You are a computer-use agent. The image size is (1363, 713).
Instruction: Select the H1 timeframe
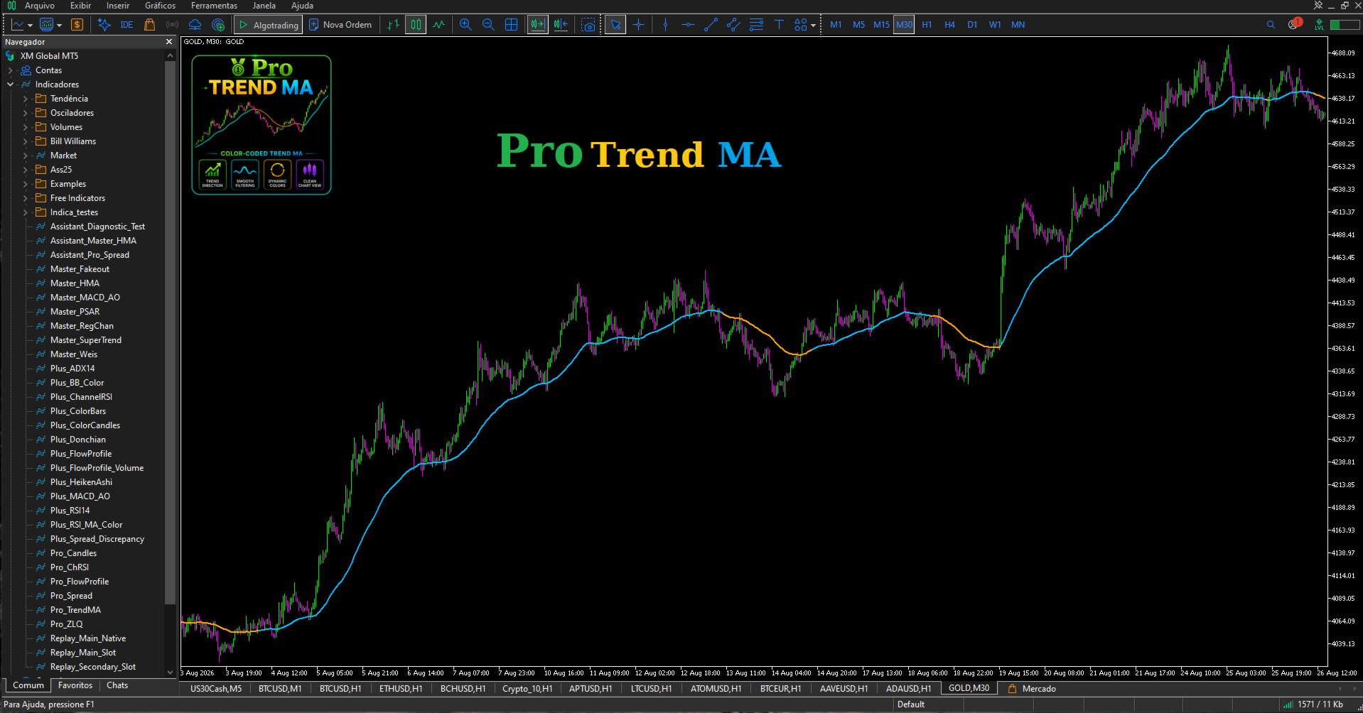(x=927, y=25)
